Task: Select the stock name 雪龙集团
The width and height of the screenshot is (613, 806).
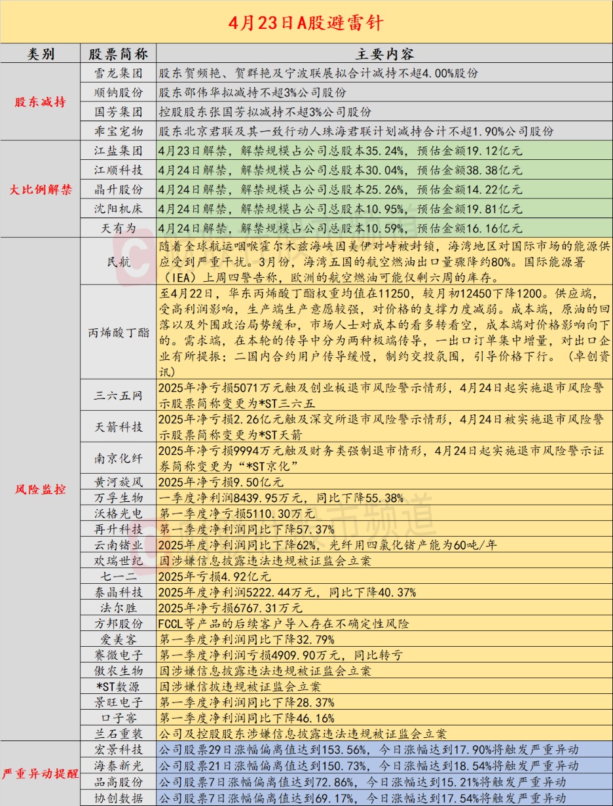Action: (119, 73)
